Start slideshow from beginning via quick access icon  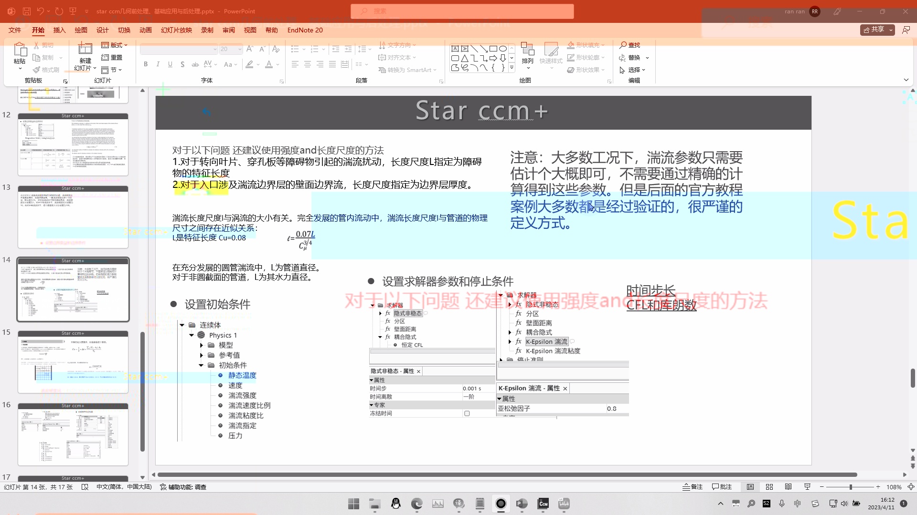click(x=73, y=11)
